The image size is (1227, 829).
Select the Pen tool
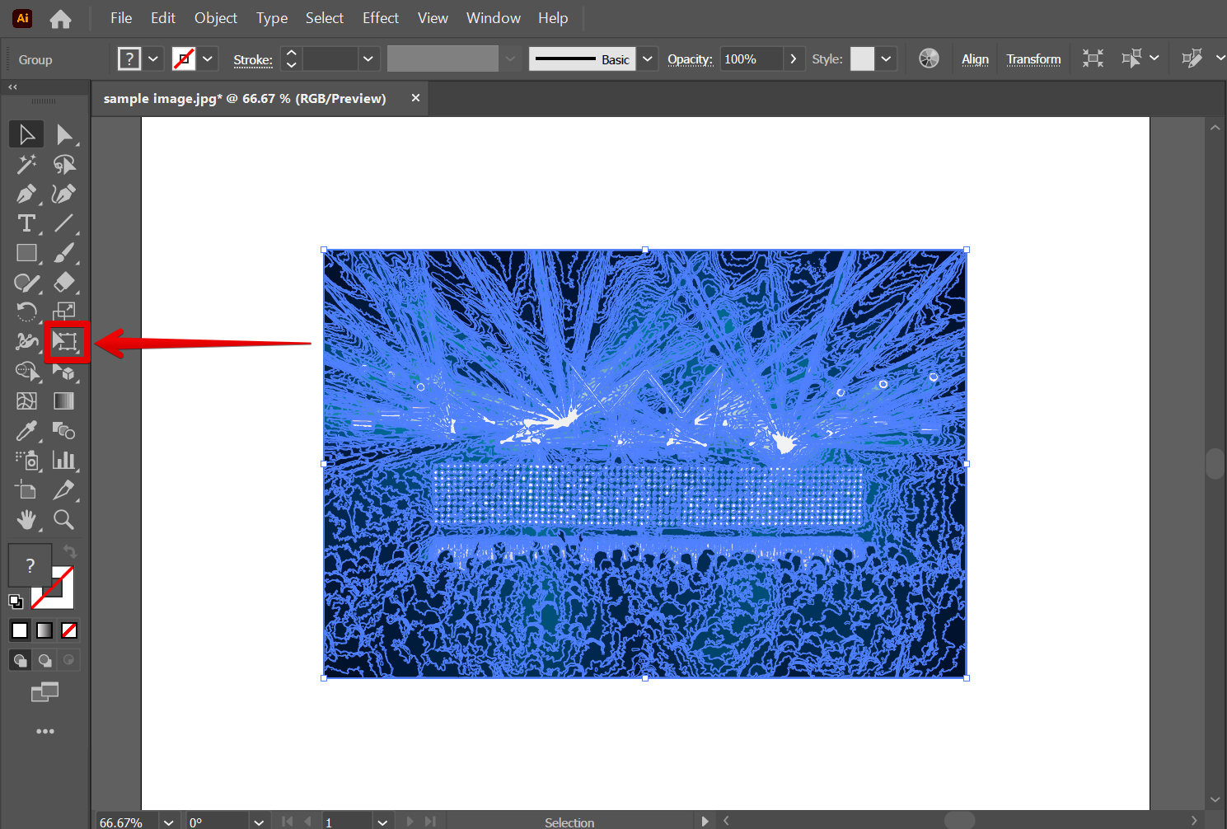point(26,194)
